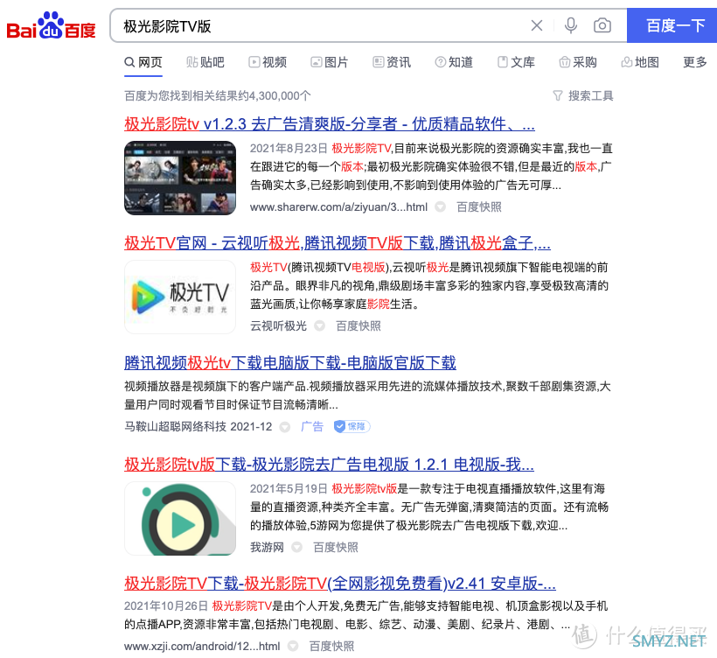Expand dropdown arrow beside 云视听极光
This screenshot has width=717, height=658.
(319, 325)
